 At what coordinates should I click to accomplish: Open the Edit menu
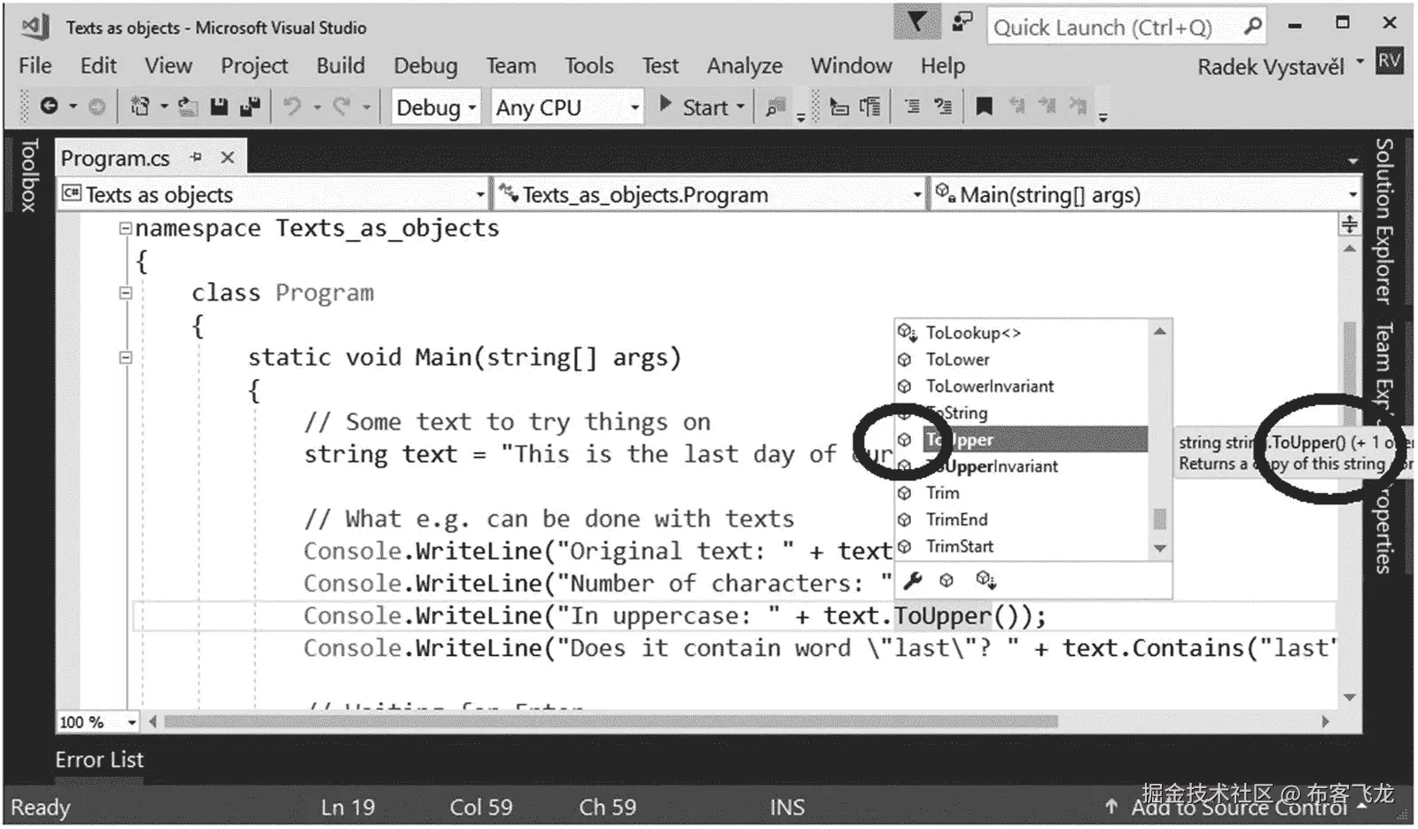click(98, 66)
